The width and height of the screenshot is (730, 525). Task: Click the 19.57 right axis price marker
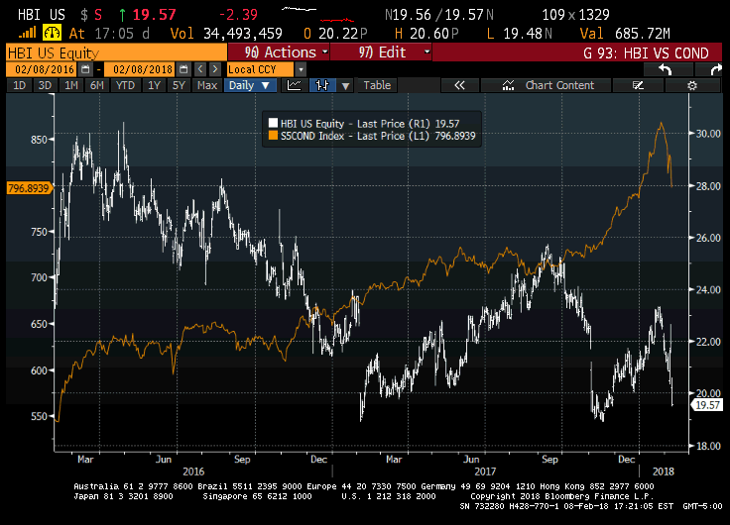pyautogui.click(x=707, y=405)
